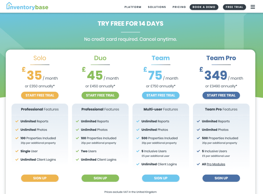This screenshot has height=194, width=263.
Task: Sign up for the Team plan
Action: [161, 178]
